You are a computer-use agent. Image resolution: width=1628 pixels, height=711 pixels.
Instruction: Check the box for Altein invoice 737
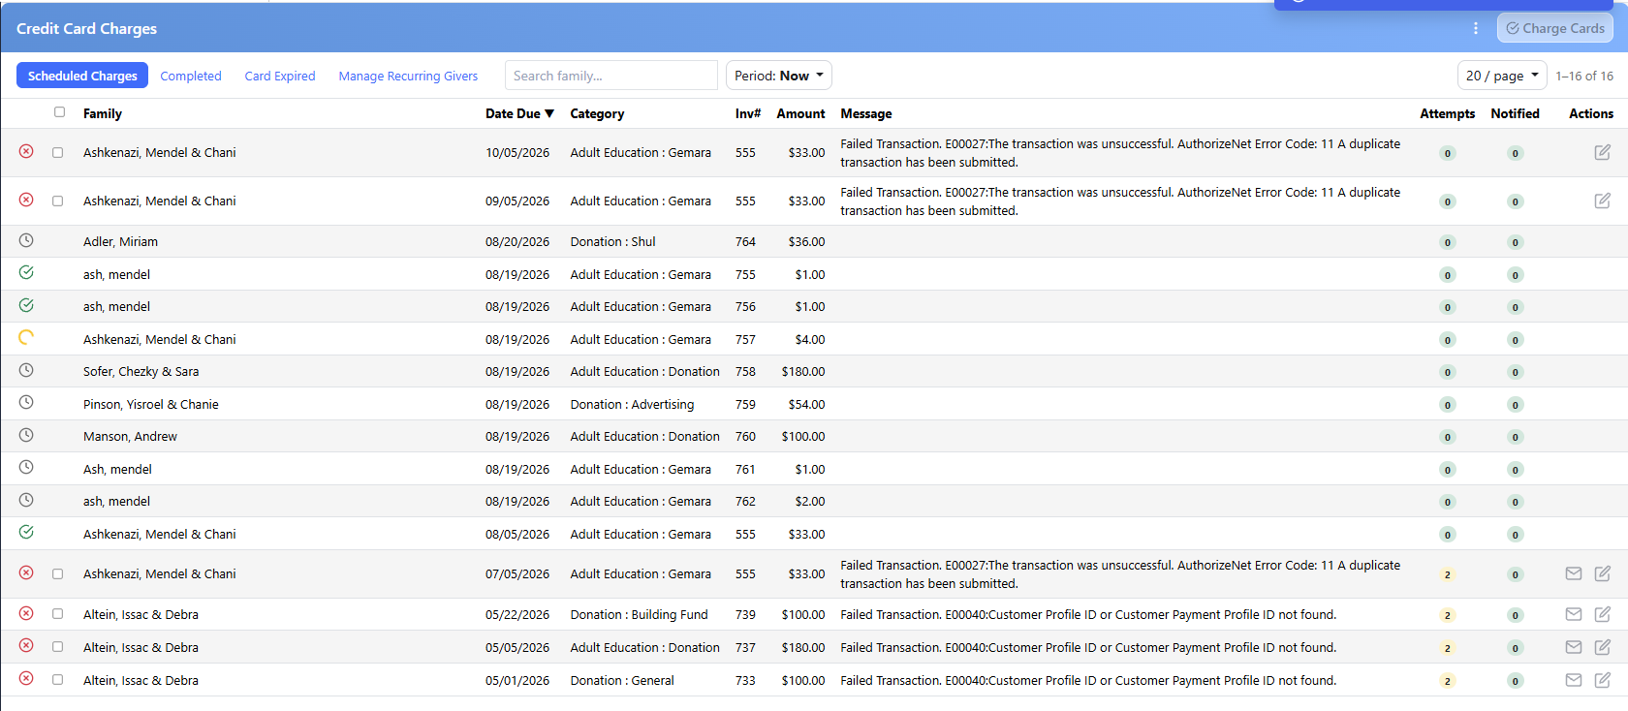click(x=58, y=647)
